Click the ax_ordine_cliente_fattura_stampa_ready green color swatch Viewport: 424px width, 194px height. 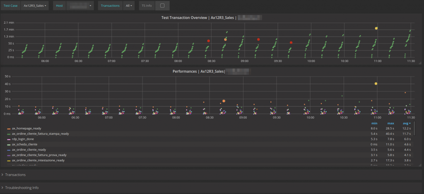[x=9, y=134]
